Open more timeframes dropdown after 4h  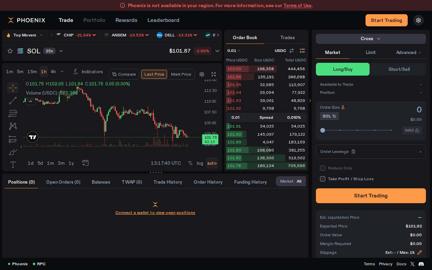pos(62,72)
